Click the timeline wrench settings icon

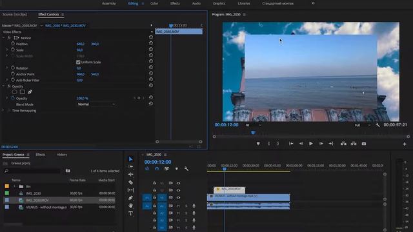pyautogui.click(x=186, y=169)
